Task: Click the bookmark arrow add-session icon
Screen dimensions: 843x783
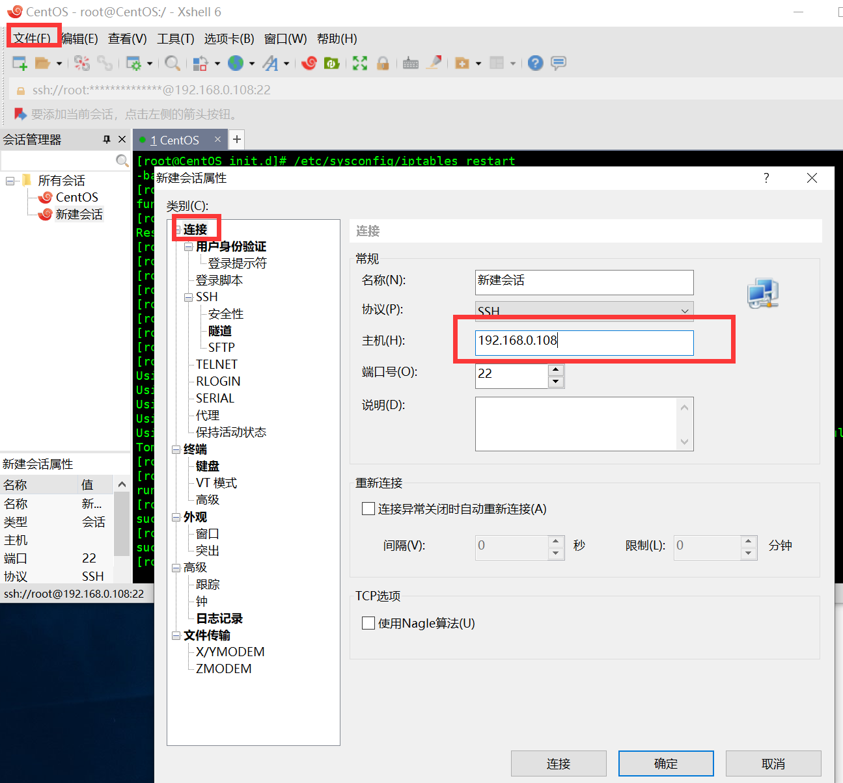Action: point(20,114)
